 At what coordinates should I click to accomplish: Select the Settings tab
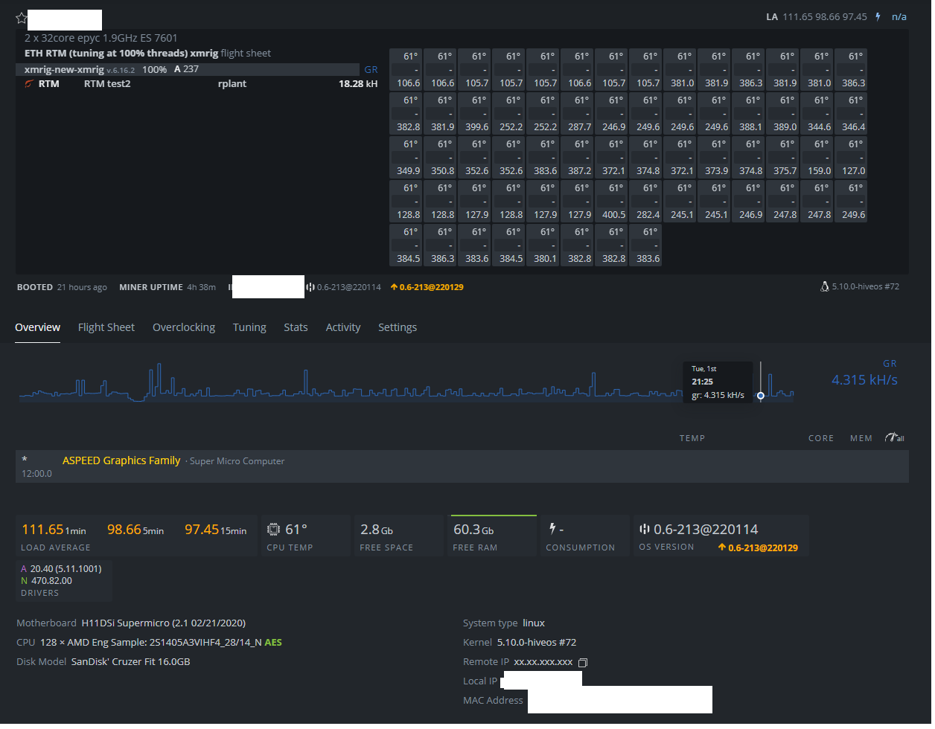tap(398, 327)
